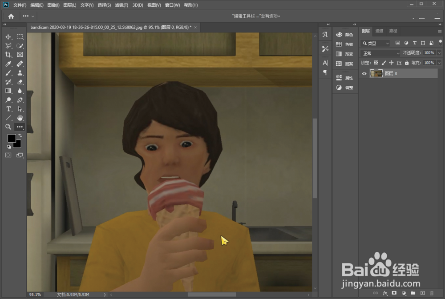Toggle filter for type layers
The width and height of the screenshot is (445, 299).
pos(415,43)
